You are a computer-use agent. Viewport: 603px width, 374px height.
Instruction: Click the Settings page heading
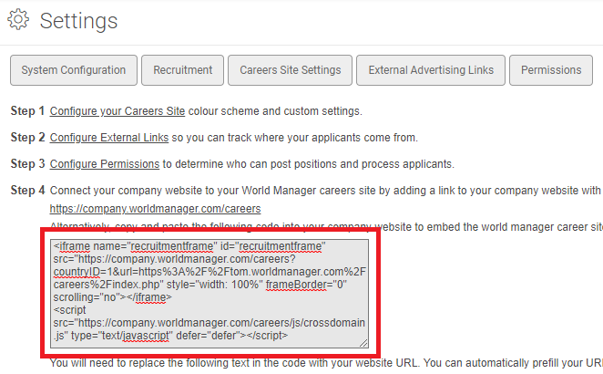pos(78,21)
